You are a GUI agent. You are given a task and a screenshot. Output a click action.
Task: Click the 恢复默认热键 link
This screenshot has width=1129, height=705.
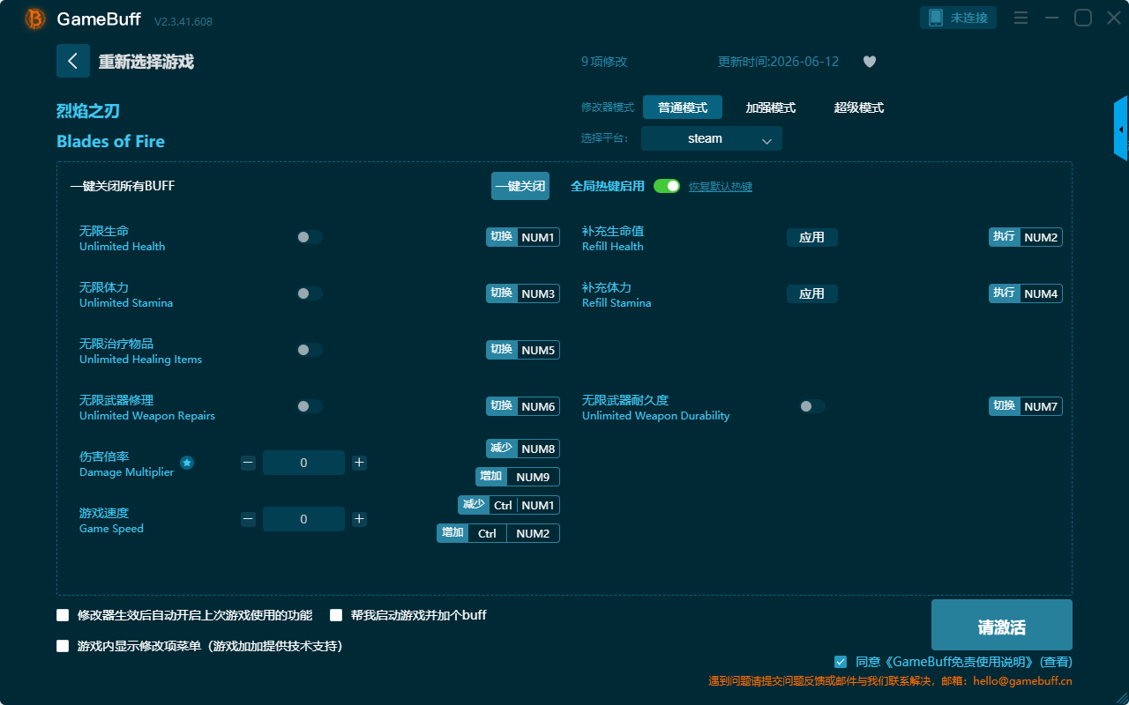[x=721, y=187]
